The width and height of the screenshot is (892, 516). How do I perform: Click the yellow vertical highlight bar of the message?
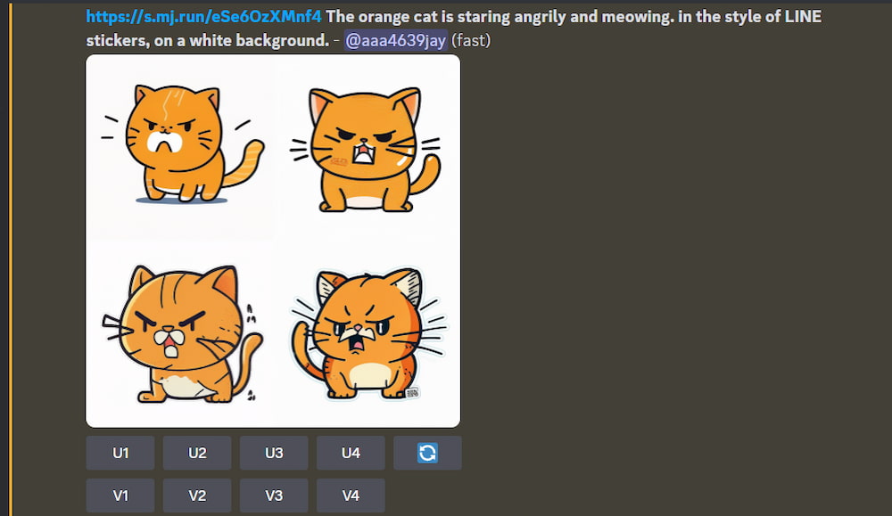coord(10,258)
